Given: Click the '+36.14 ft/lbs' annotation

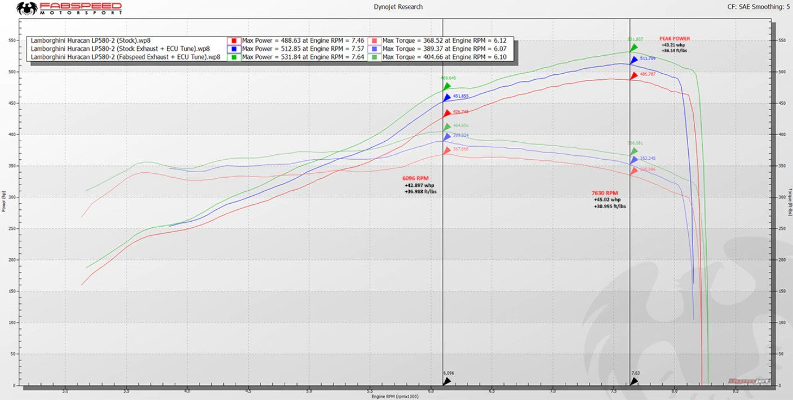Looking at the screenshot, I should 675,51.
